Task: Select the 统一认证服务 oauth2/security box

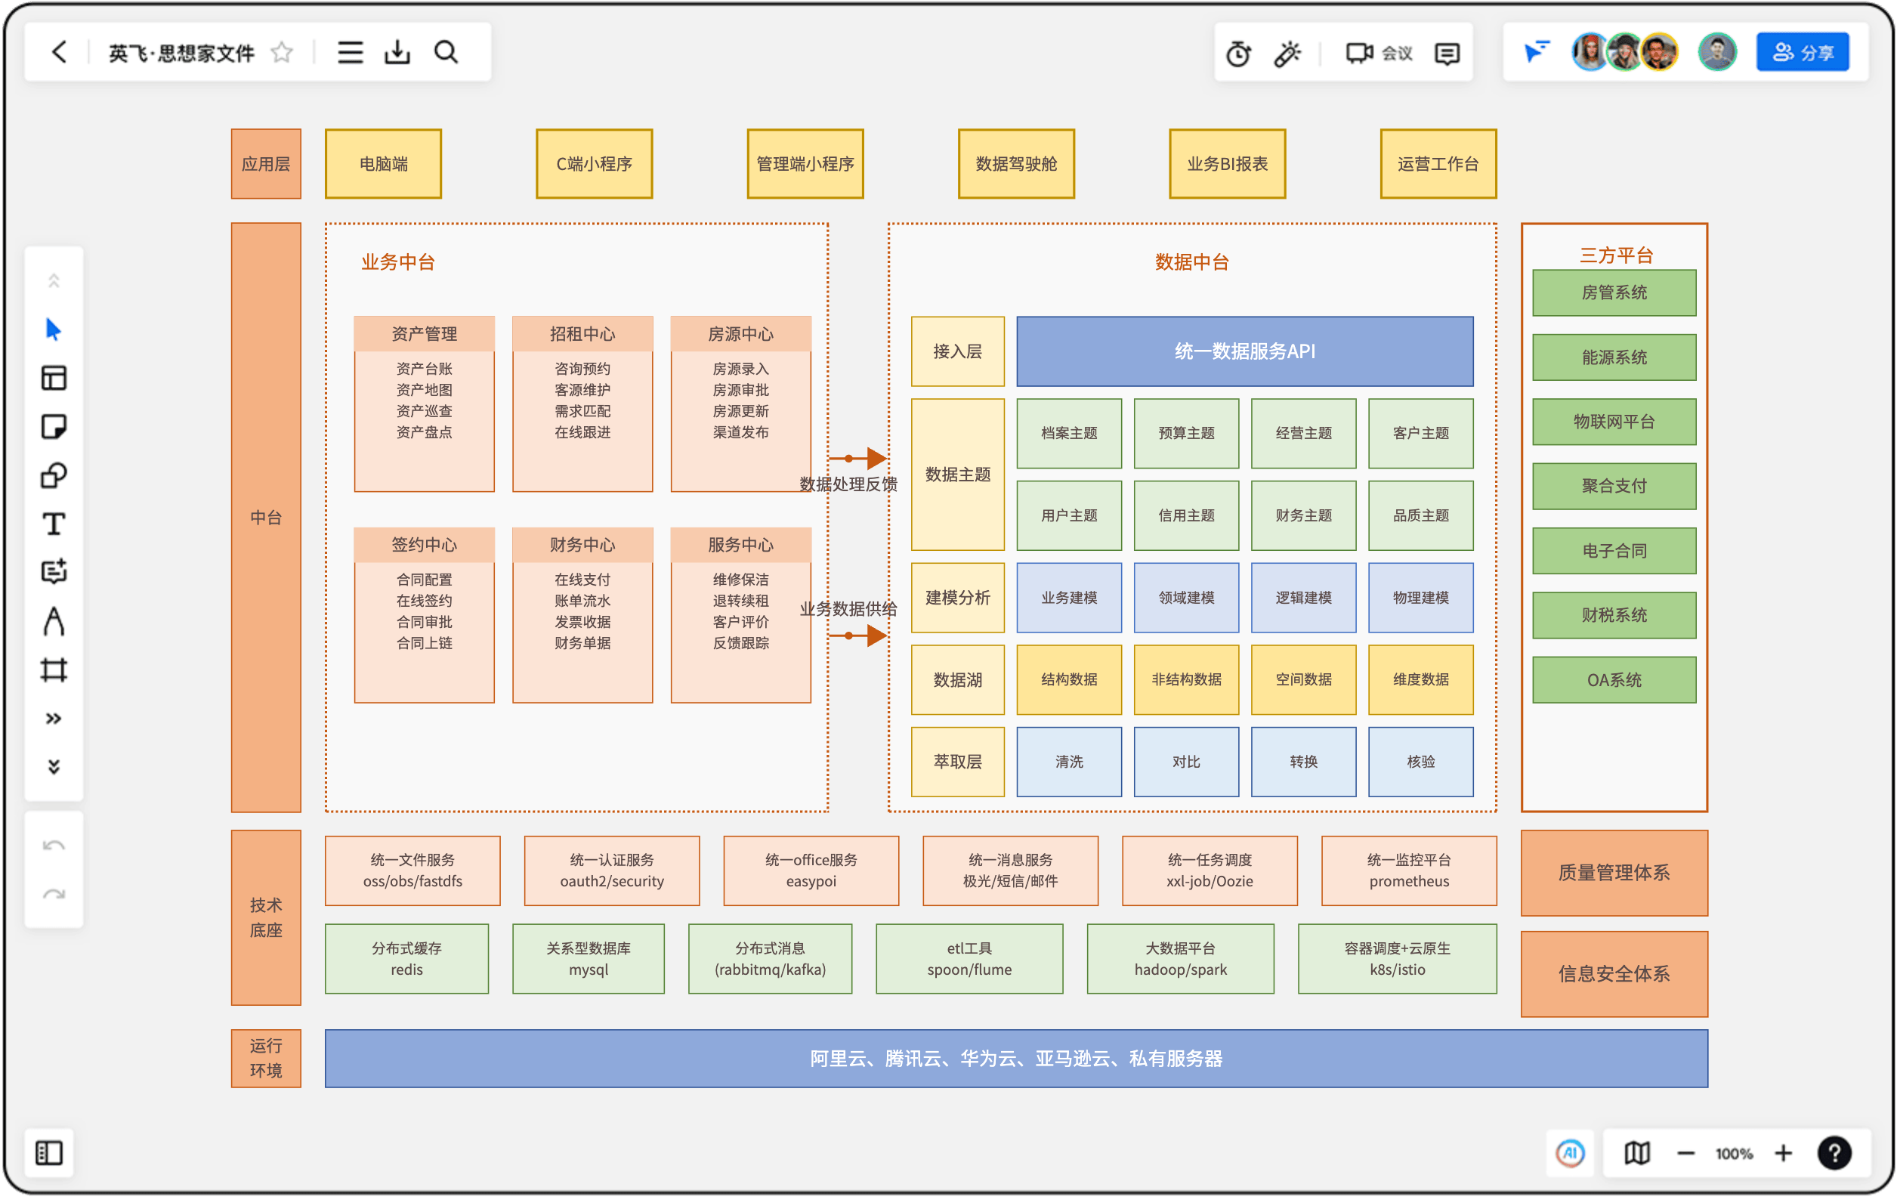Action: [612, 871]
